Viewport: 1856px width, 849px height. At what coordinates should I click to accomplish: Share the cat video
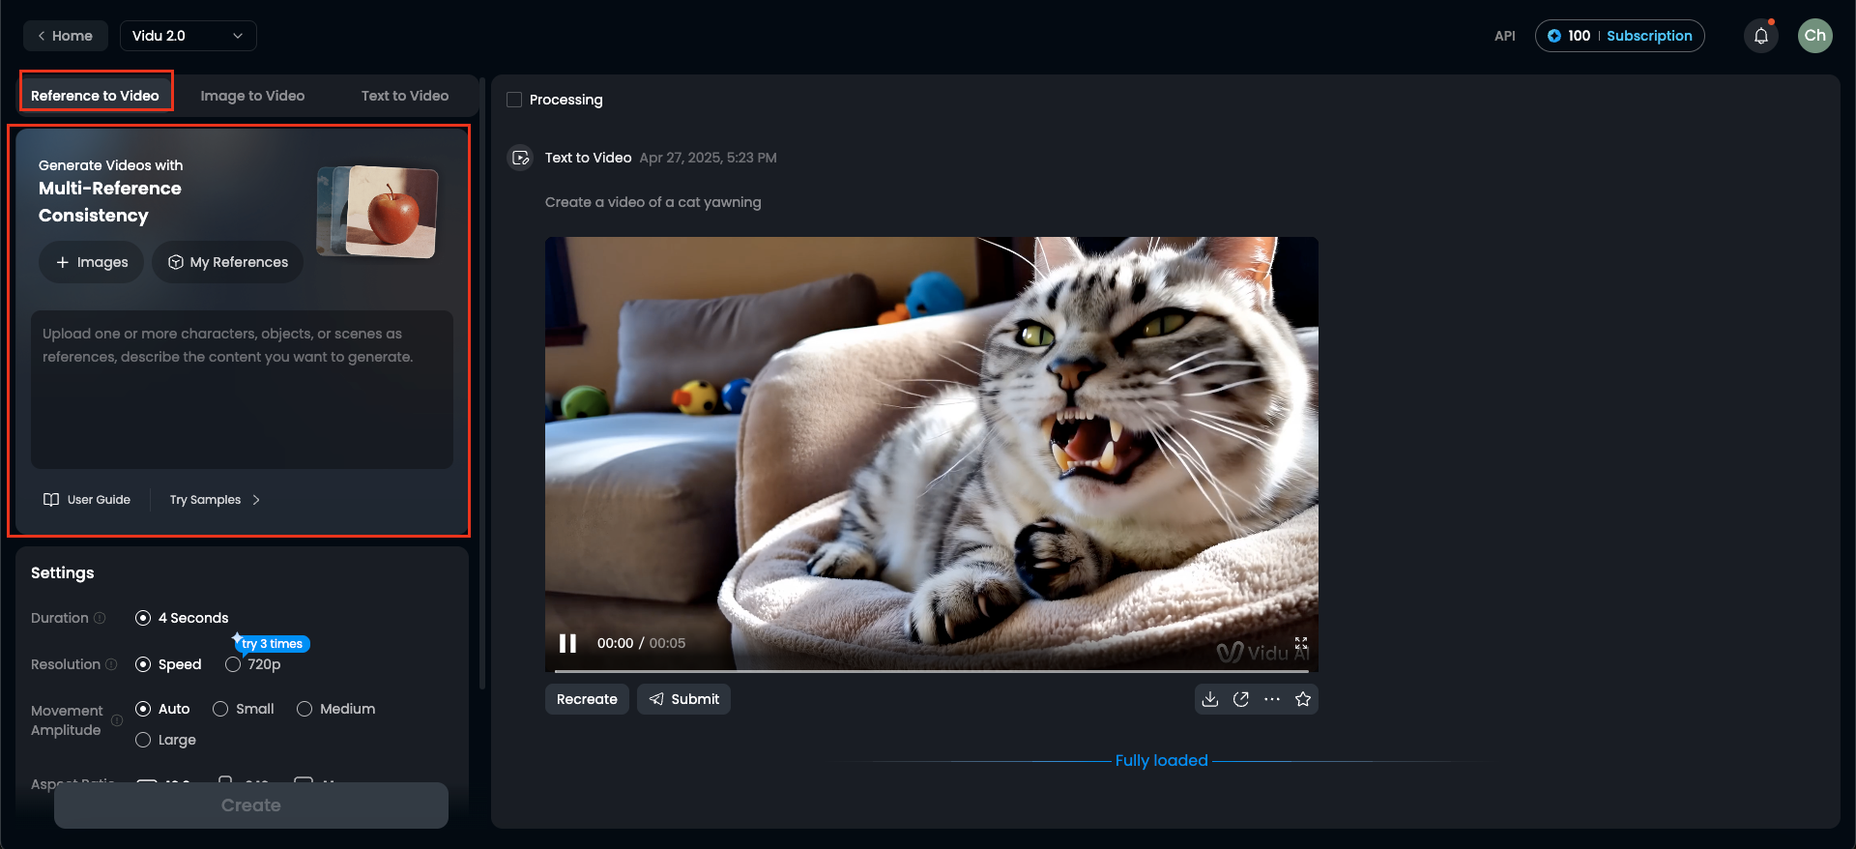click(x=1241, y=699)
